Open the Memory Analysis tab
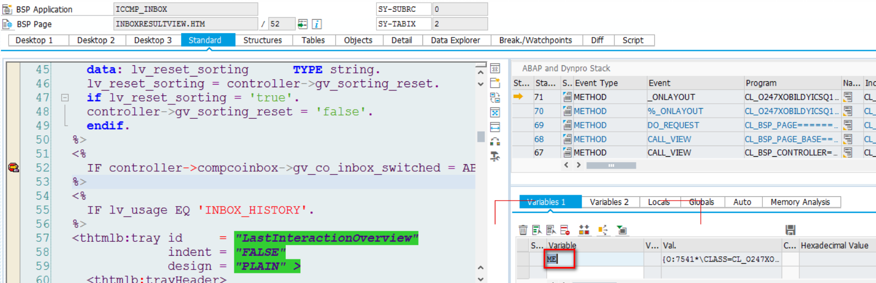The image size is (876, 283). 800,202
